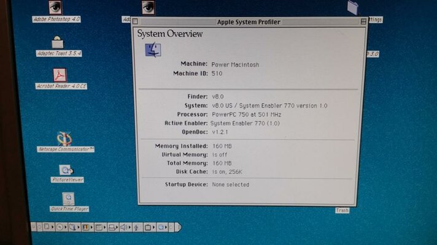
Task: Open the Adobe Photoshop 4.0 desktop icon
Action: pyautogui.click(x=56, y=8)
